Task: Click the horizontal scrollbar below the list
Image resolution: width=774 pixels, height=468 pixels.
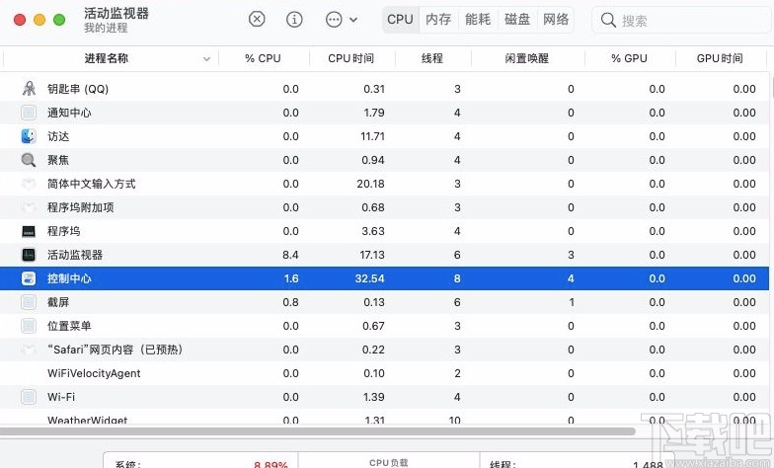Action: click(x=316, y=431)
